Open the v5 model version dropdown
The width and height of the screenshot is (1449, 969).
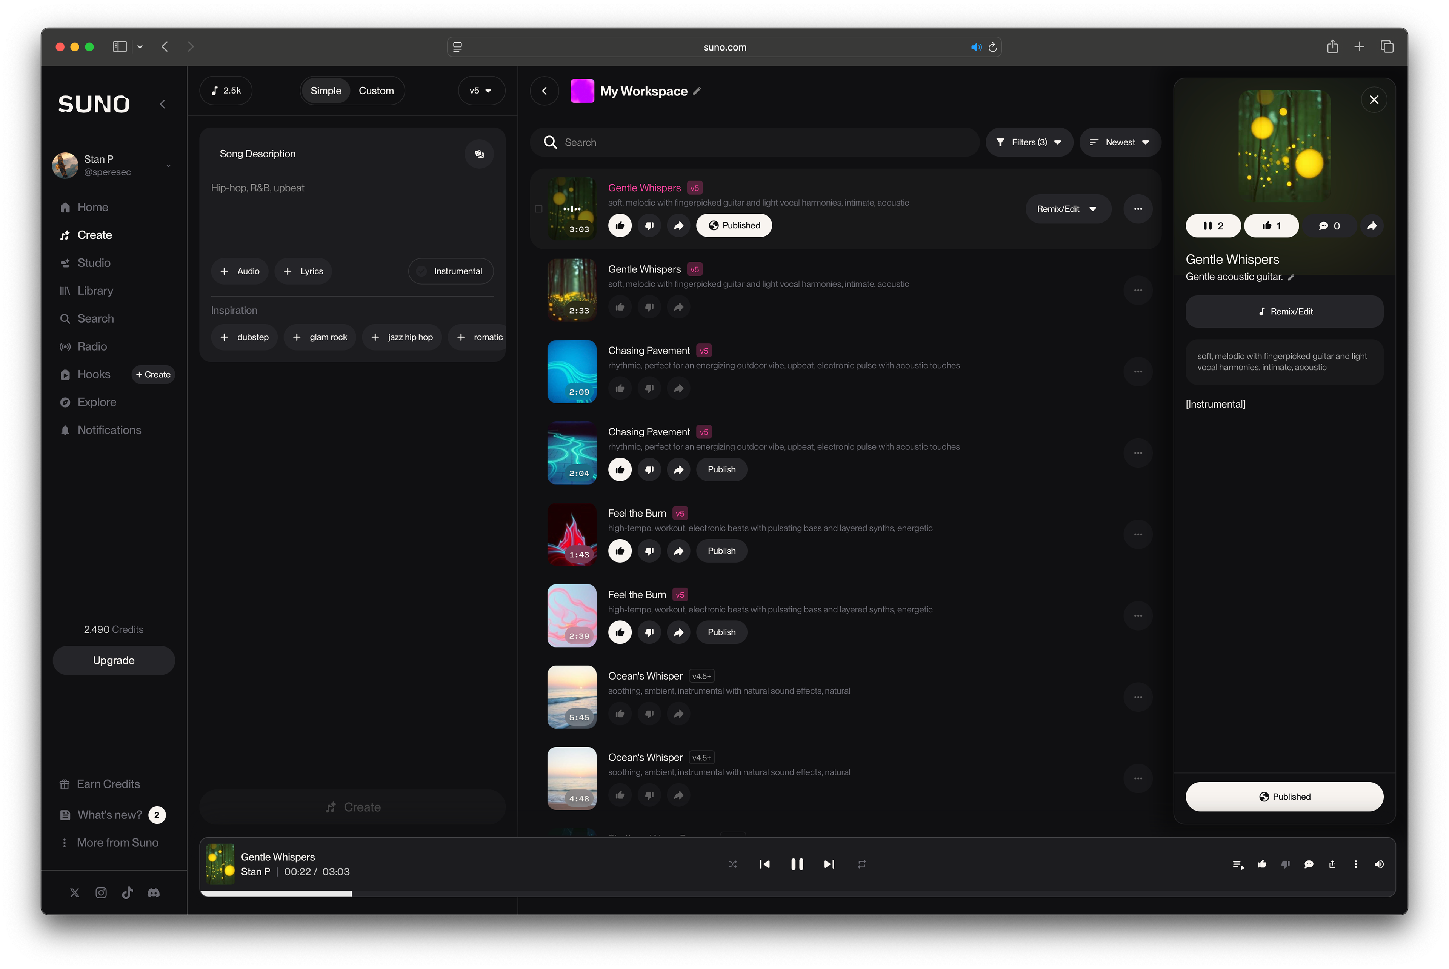click(481, 91)
